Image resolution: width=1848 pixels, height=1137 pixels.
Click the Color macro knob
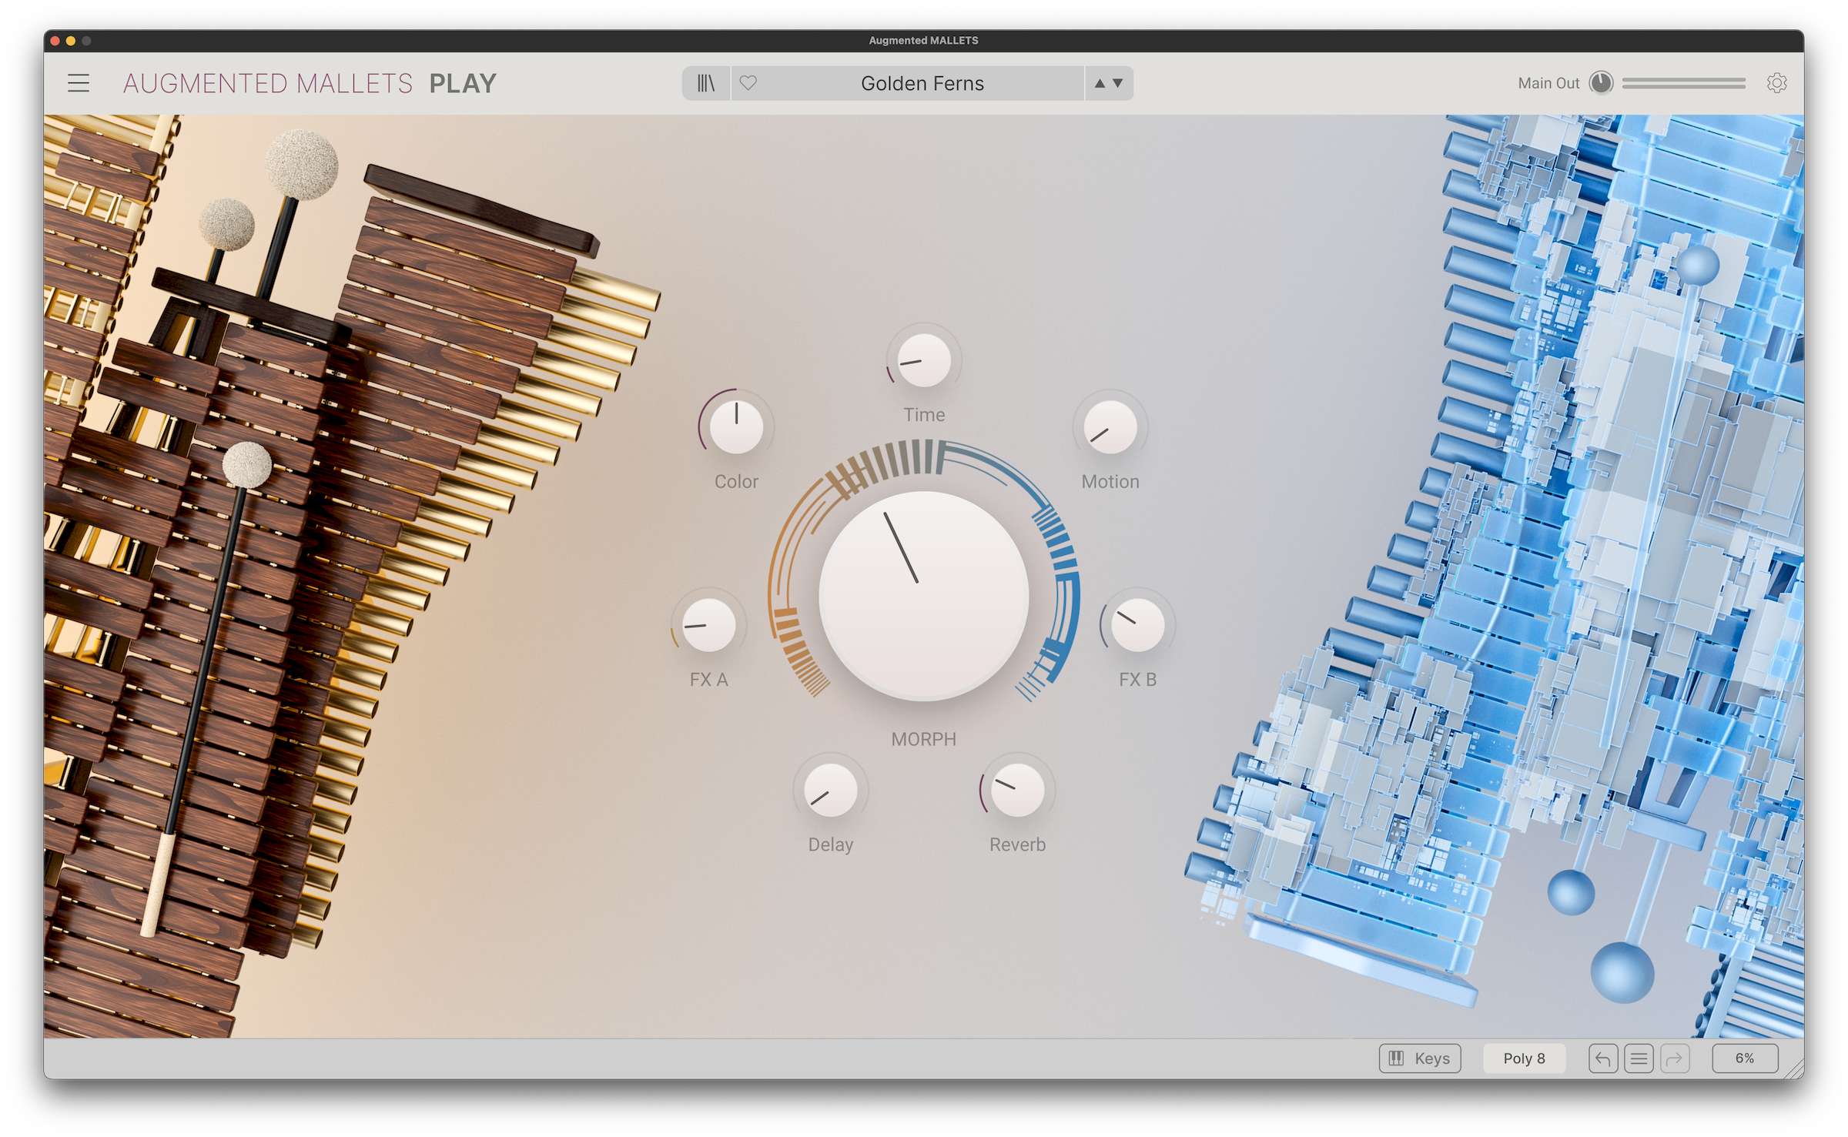click(736, 427)
